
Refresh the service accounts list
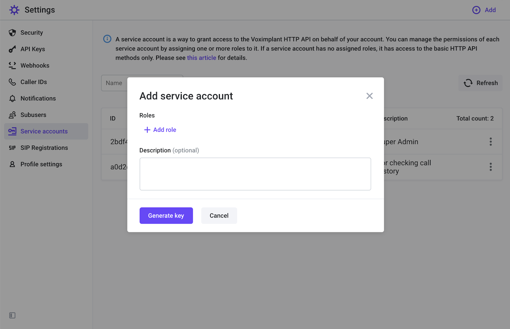(x=480, y=83)
